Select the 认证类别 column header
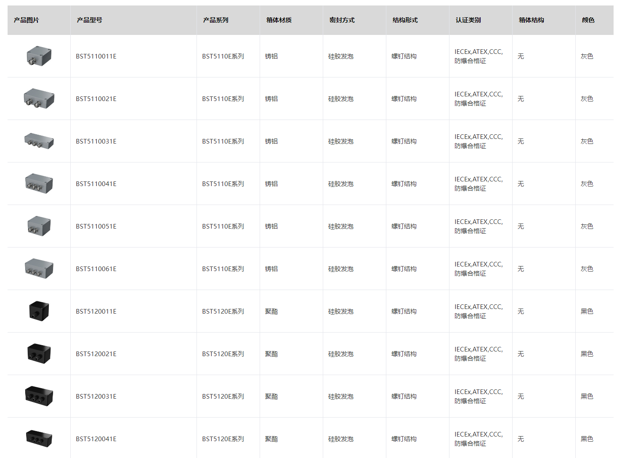The height and width of the screenshot is (458, 622). pyautogui.click(x=468, y=20)
